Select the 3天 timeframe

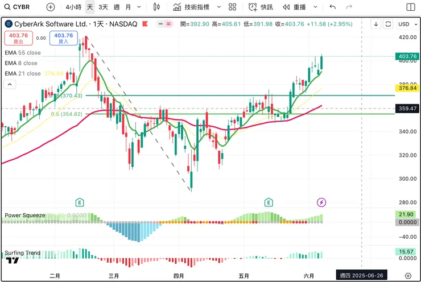tap(103, 7)
